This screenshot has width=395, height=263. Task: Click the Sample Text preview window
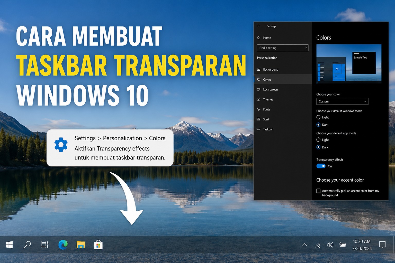[x=364, y=63]
